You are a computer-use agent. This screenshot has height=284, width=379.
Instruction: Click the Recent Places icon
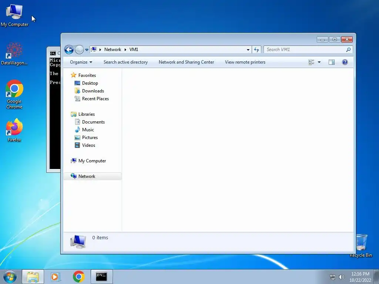77,98
